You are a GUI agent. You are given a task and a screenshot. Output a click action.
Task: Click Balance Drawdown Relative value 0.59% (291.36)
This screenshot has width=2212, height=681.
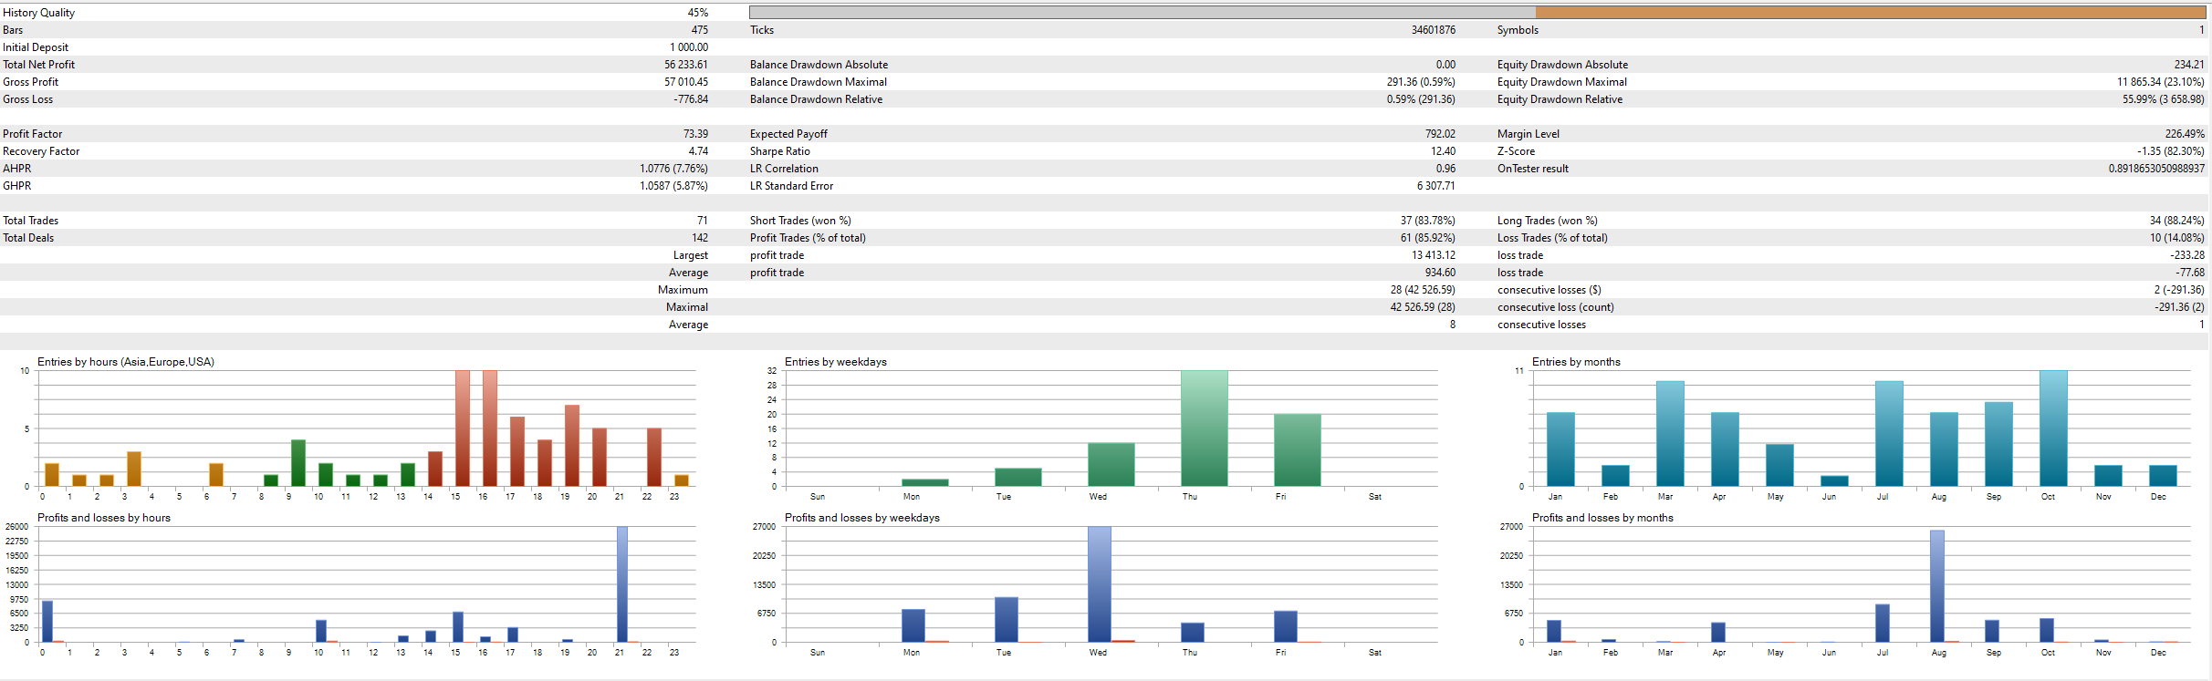pyautogui.click(x=1421, y=99)
